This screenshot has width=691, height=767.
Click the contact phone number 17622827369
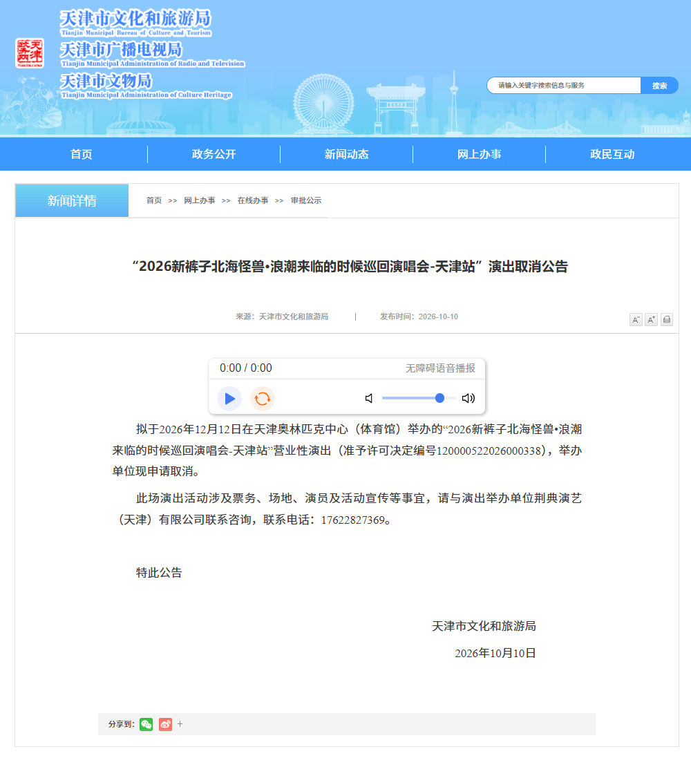tap(353, 520)
